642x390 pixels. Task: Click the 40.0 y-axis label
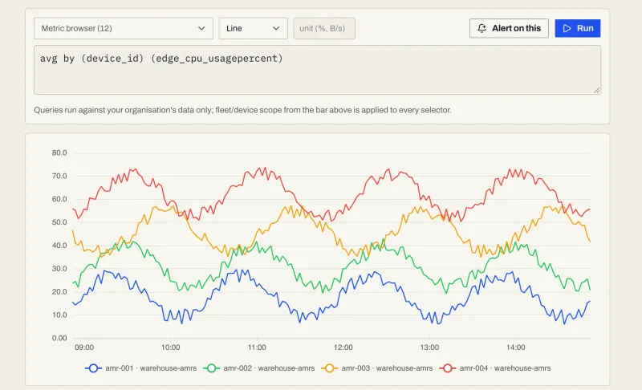[59, 246]
